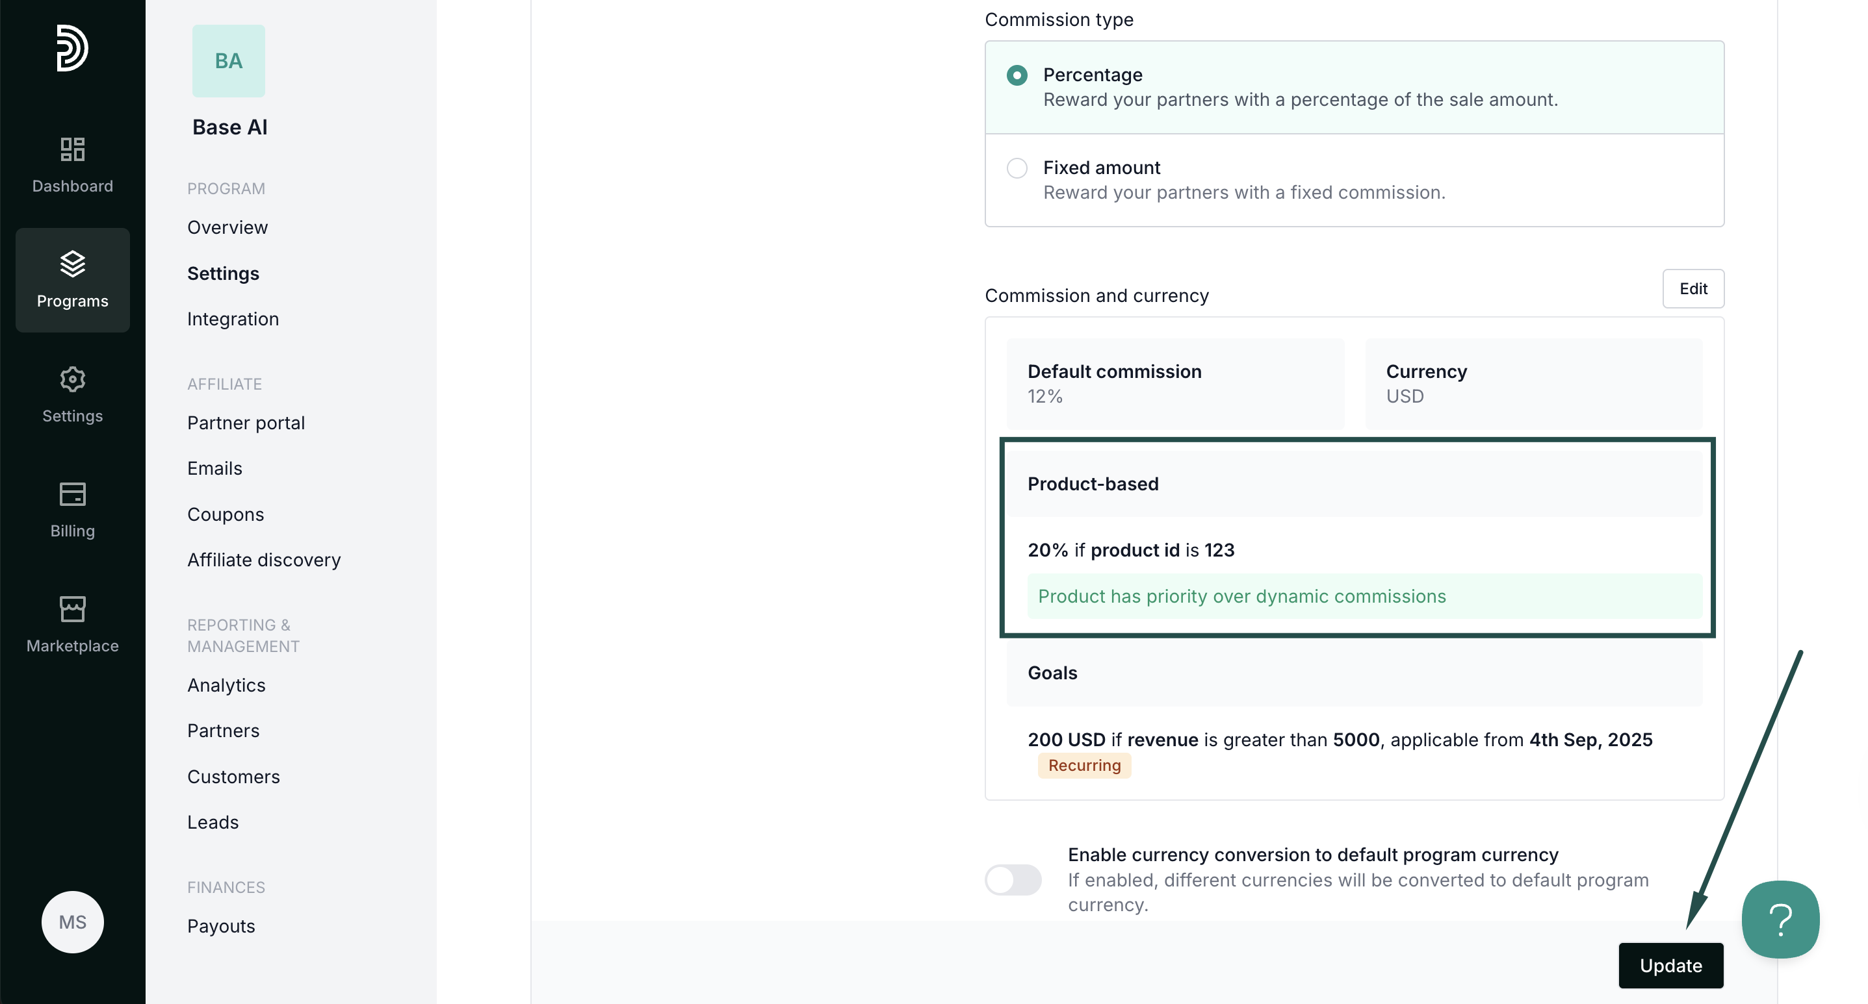This screenshot has width=1868, height=1004.
Task: Go to Affiliate discovery
Action: [x=264, y=560]
